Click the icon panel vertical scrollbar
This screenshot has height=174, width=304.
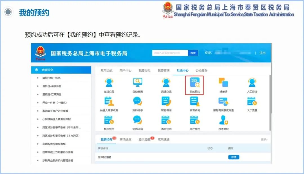[270, 102]
